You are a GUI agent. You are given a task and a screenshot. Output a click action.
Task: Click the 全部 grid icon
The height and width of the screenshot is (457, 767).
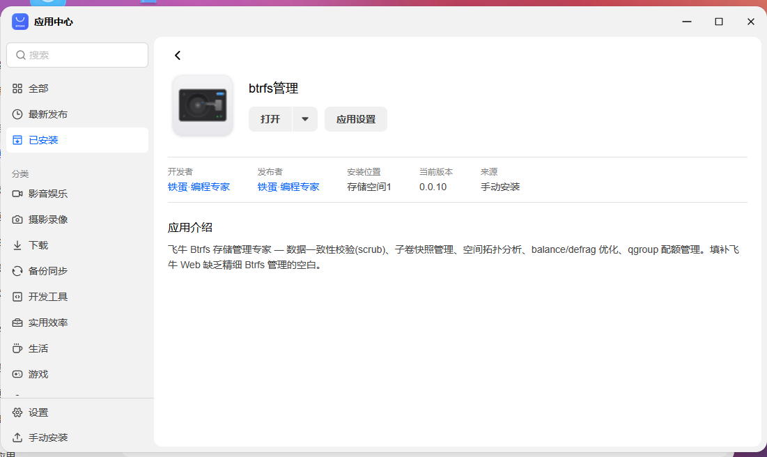[17, 88]
